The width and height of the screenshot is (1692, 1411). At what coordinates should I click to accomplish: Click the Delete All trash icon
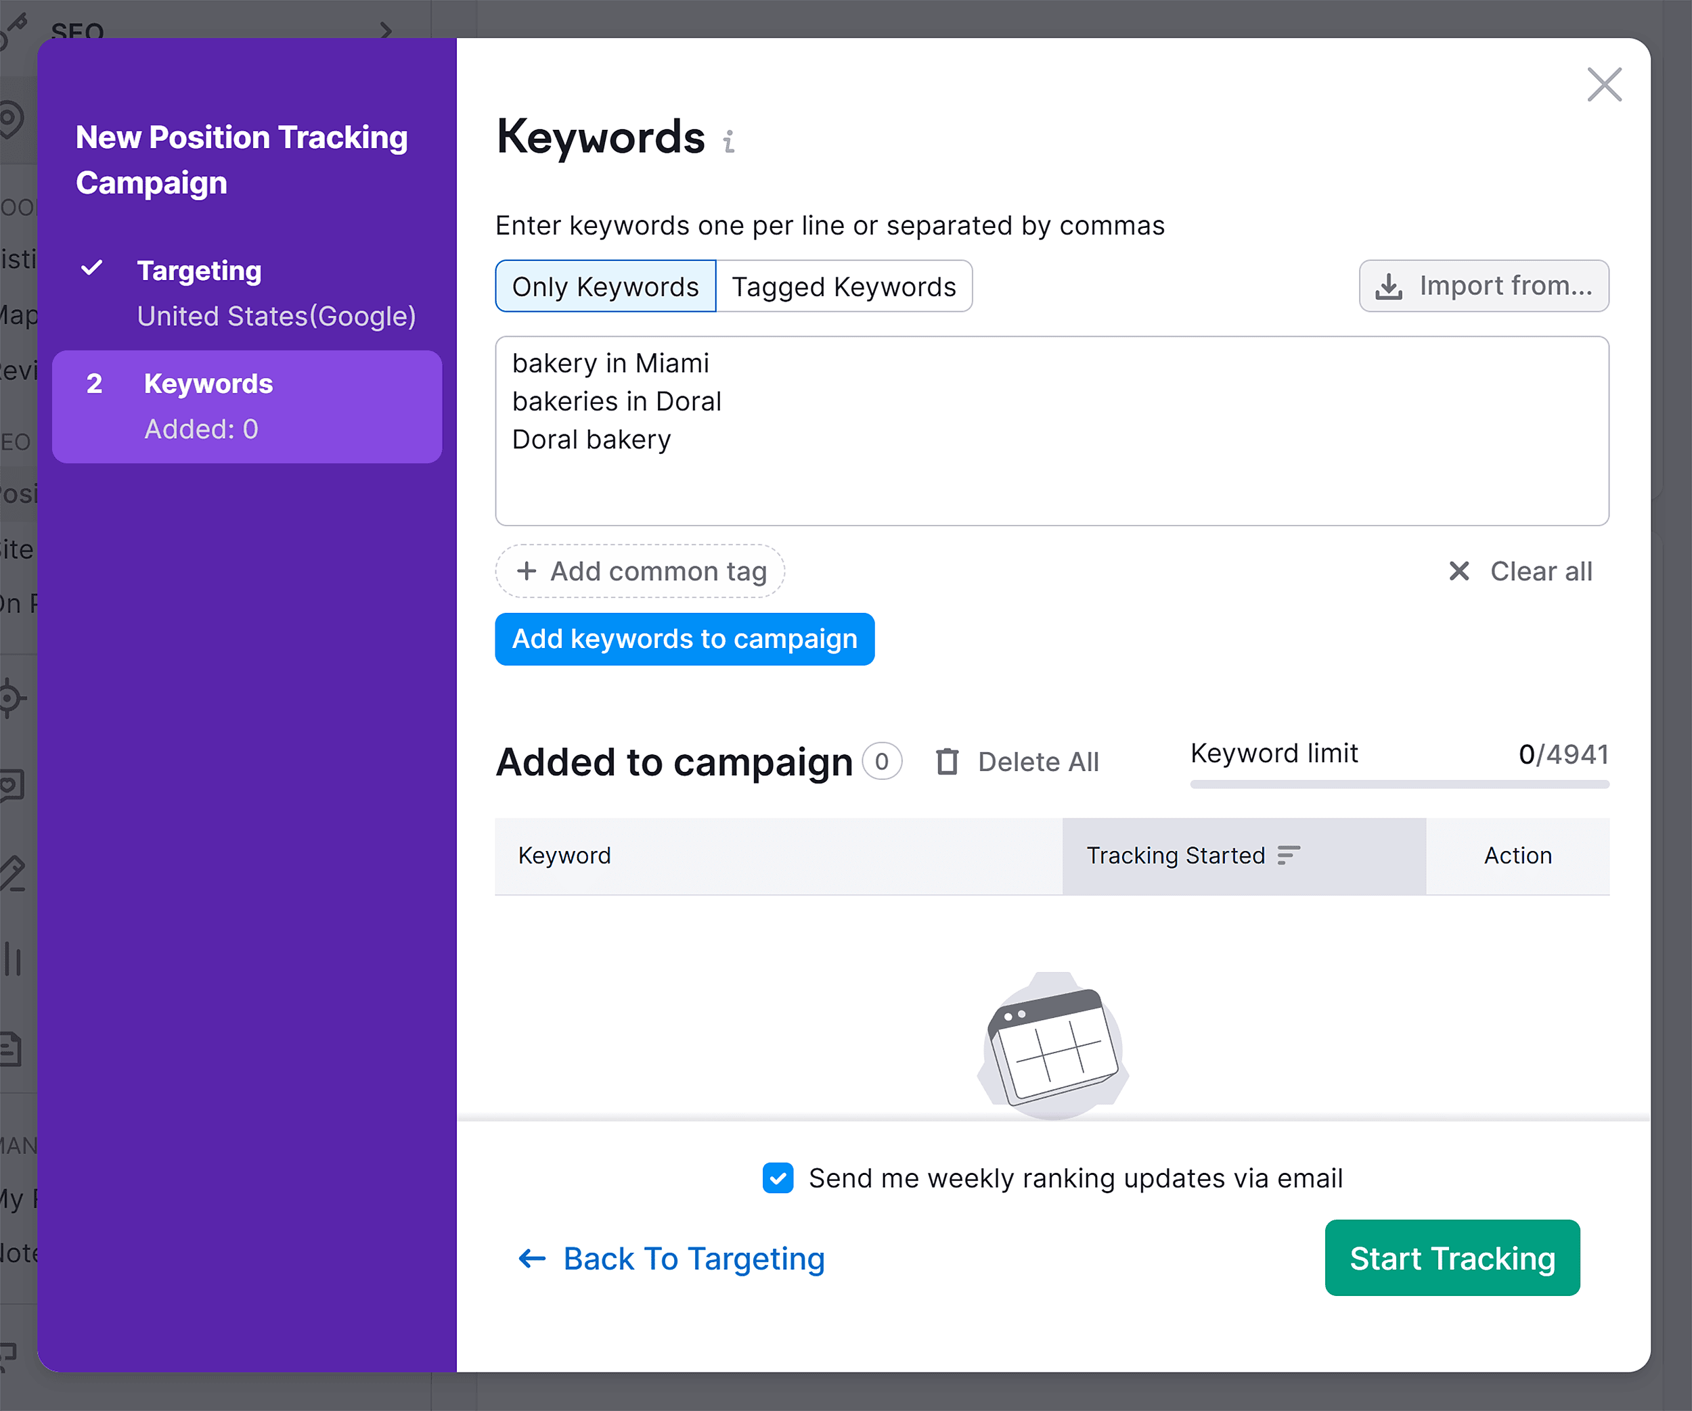tap(948, 761)
